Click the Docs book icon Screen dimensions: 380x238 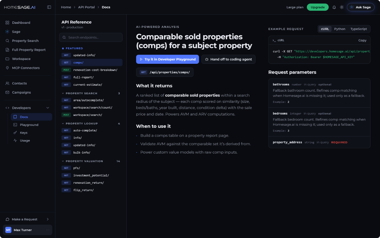(x=15, y=117)
